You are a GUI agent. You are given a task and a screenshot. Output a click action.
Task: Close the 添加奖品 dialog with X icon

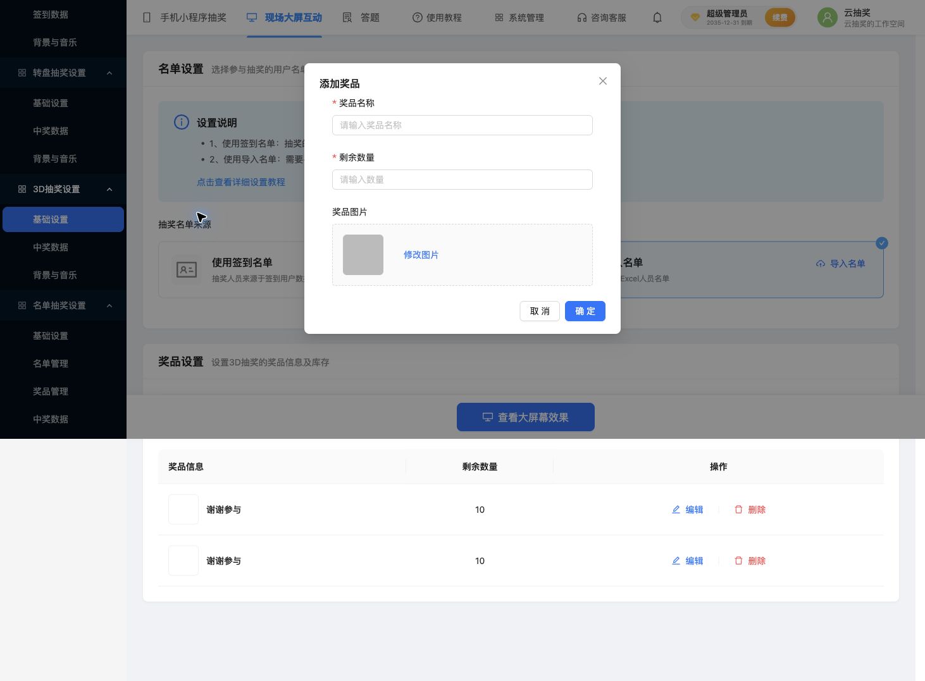(603, 81)
